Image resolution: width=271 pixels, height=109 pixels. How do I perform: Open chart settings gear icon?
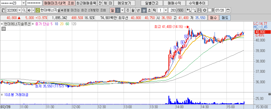205,11
